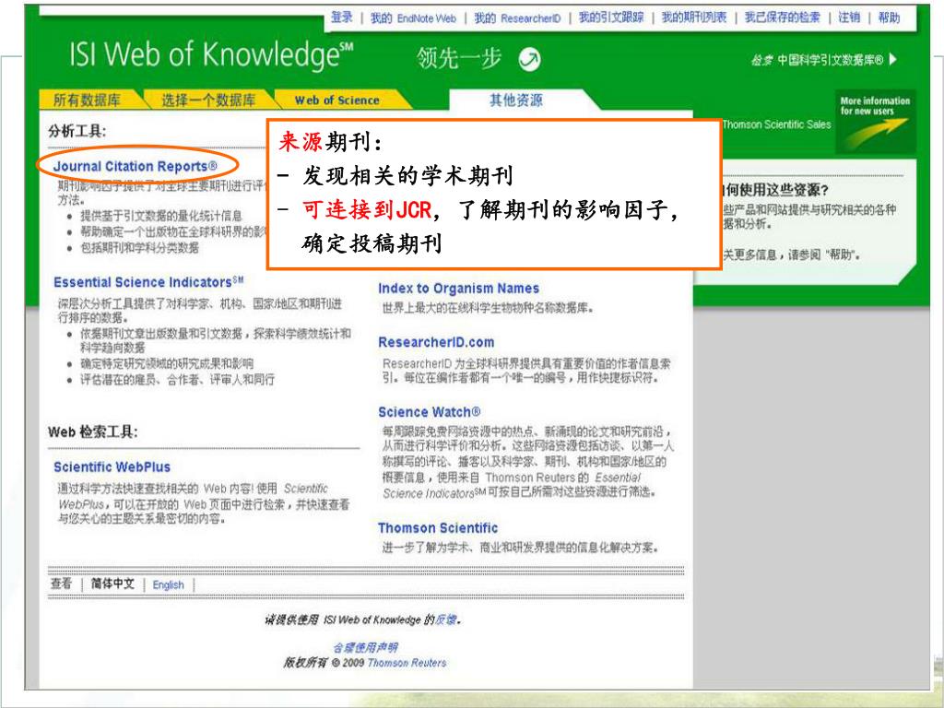Image resolution: width=944 pixels, height=708 pixels.
Task: Open Thomson Scientific Sales link
Action: (776, 124)
